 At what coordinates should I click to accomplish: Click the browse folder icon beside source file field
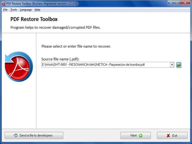point(178,65)
